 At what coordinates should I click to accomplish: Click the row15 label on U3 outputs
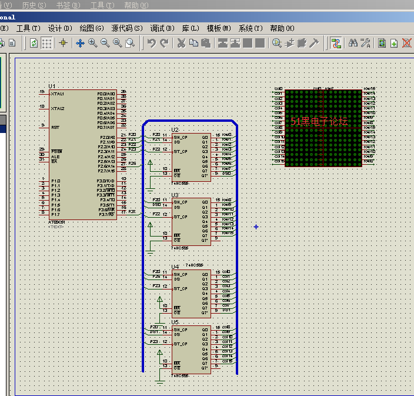[228, 233]
